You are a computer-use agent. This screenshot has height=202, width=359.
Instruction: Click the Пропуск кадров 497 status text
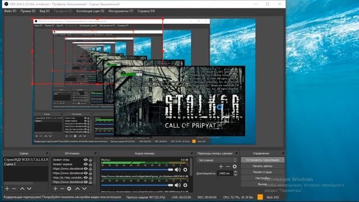146,197
